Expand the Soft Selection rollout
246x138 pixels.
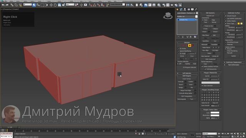(x=187, y=73)
